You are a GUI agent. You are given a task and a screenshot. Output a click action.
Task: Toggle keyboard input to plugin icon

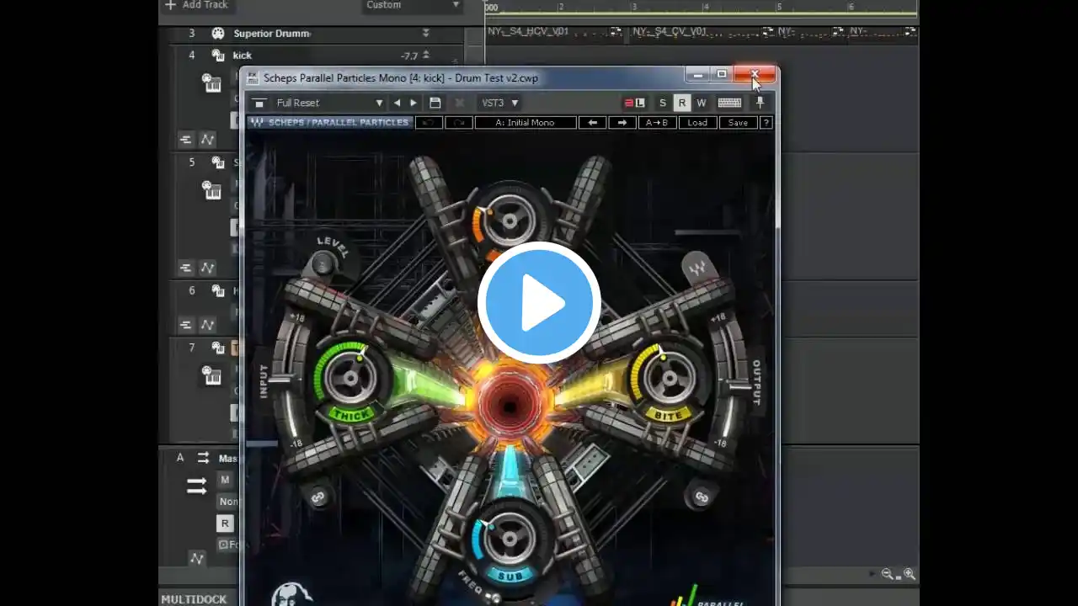coord(729,103)
